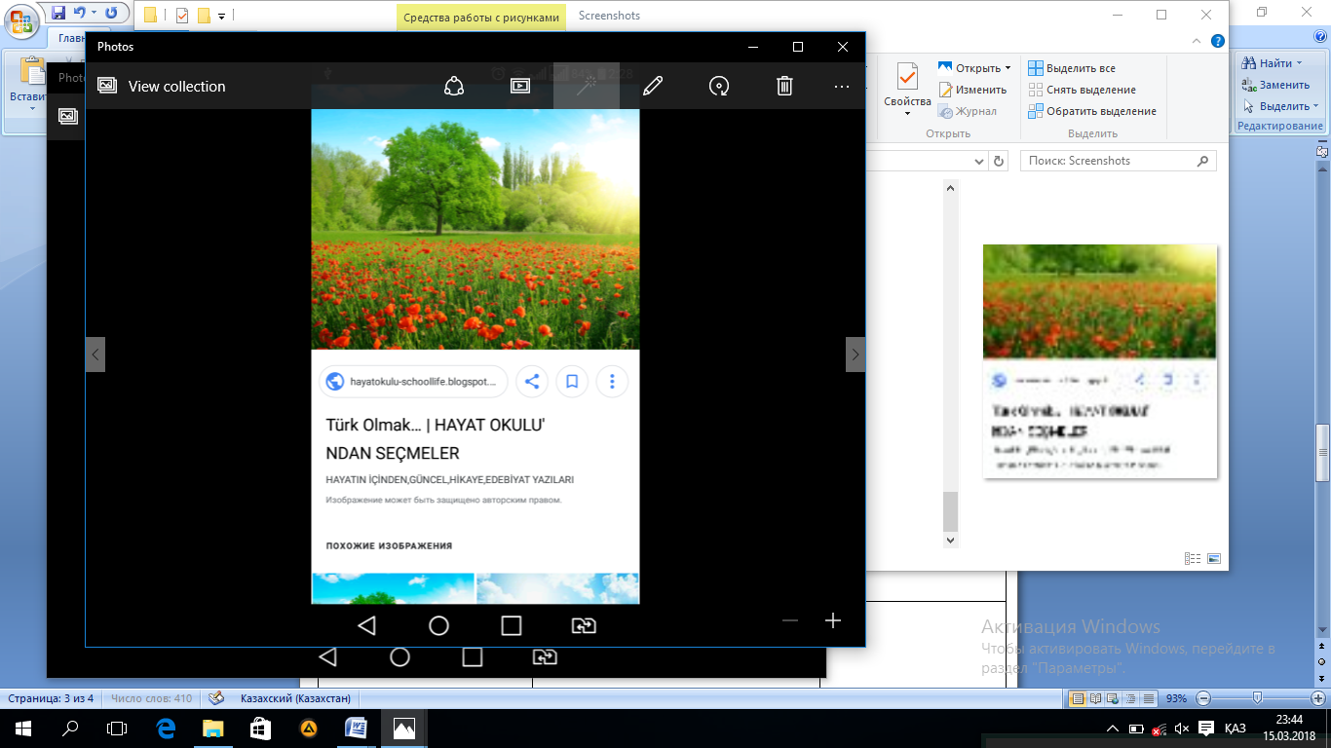
Task: Open the Свойства dropdown in Explorer ribbon
Action: (x=907, y=112)
